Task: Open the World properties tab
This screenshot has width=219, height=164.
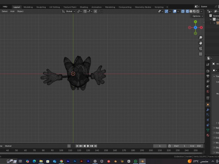Action: coord(208,92)
